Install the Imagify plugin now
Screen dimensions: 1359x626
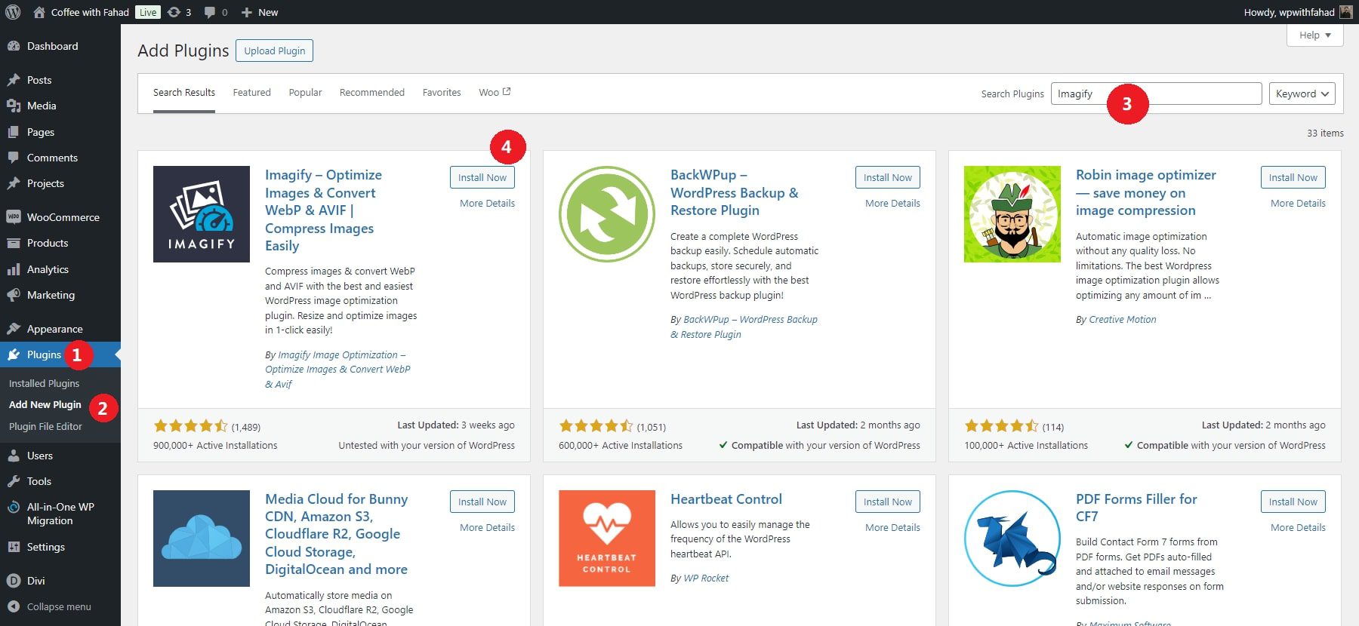482,177
